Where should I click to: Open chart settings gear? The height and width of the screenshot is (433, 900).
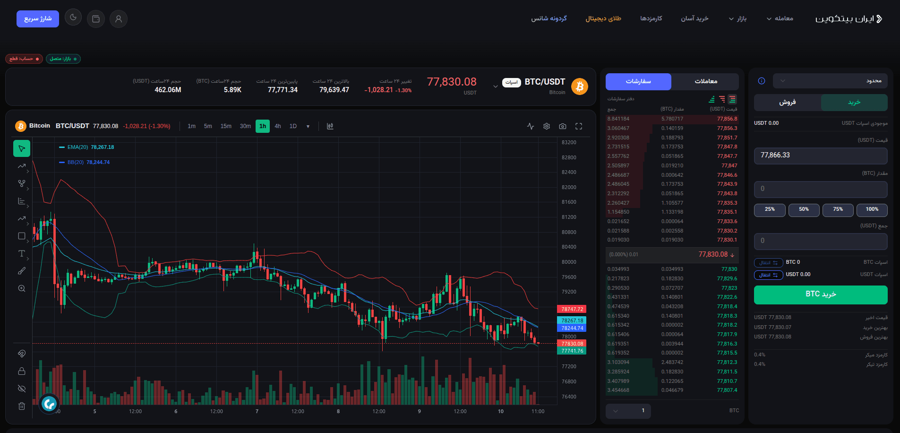pyautogui.click(x=547, y=126)
